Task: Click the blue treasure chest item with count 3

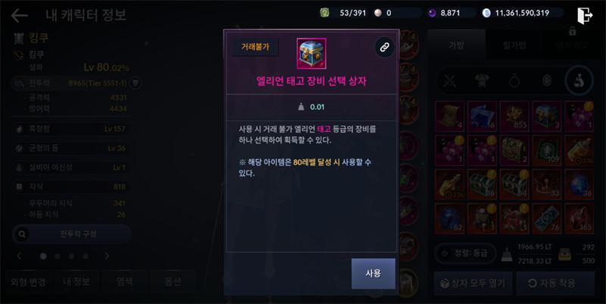Action: point(547,116)
